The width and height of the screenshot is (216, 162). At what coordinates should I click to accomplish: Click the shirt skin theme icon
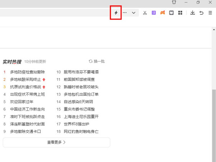point(184,3)
